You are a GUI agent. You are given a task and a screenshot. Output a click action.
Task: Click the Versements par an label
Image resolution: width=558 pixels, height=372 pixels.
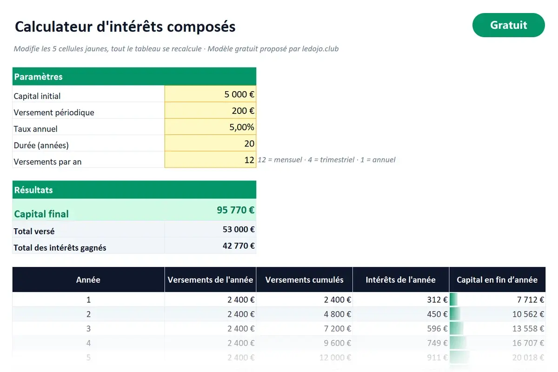[48, 162]
